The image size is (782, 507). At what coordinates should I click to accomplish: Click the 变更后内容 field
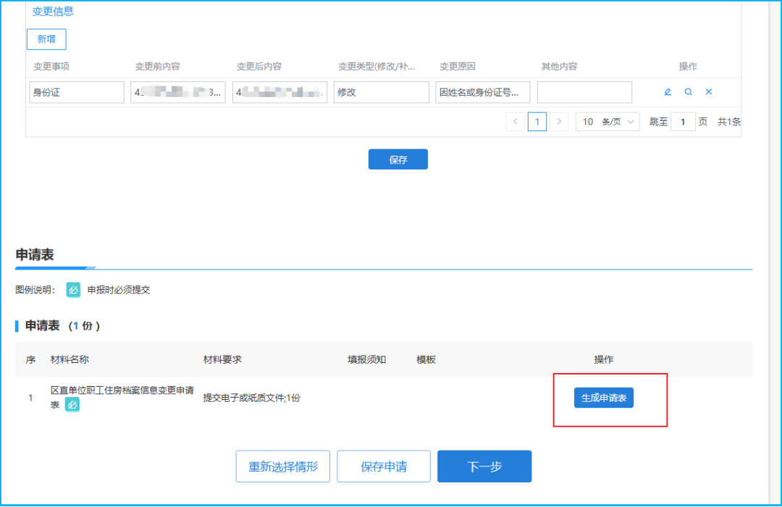[x=279, y=92]
